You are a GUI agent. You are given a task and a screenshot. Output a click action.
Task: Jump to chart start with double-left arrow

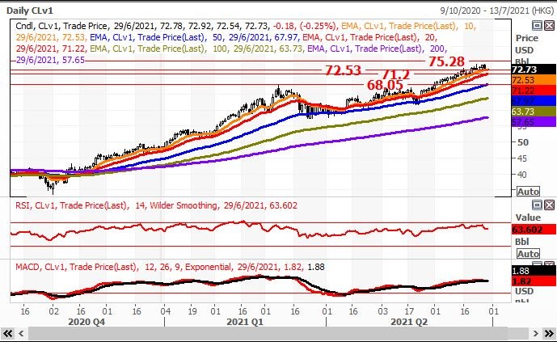[9, 333]
